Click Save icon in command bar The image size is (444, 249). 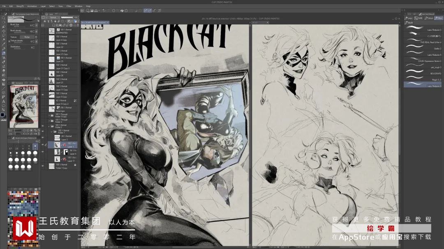(96, 10)
